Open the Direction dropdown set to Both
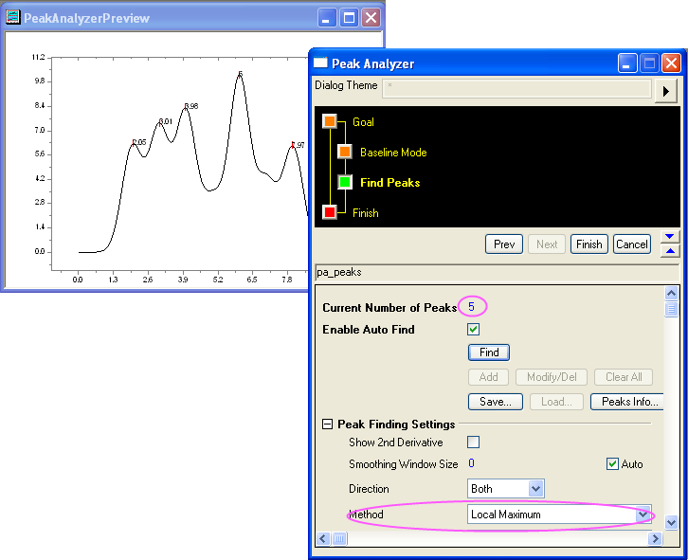Viewport: 688px width, 560px height. click(535, 489)
